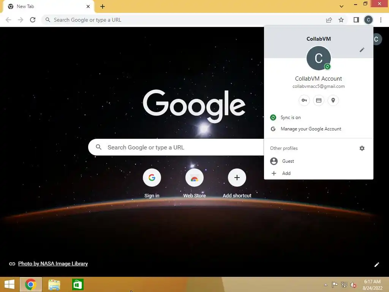Add a new profile
This screenshot has height=292, width=389.
tap(319, 173)
